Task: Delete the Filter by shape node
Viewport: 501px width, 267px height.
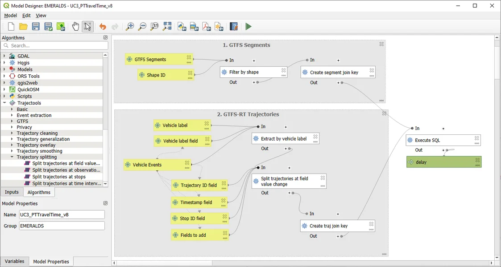Action: click(283, 70)
